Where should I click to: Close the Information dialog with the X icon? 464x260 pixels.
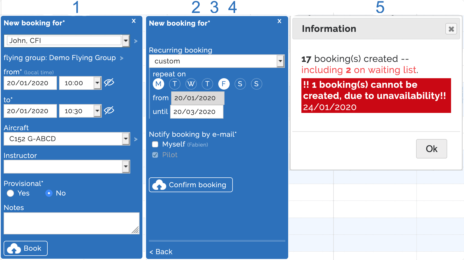click(x=451, y=29)
